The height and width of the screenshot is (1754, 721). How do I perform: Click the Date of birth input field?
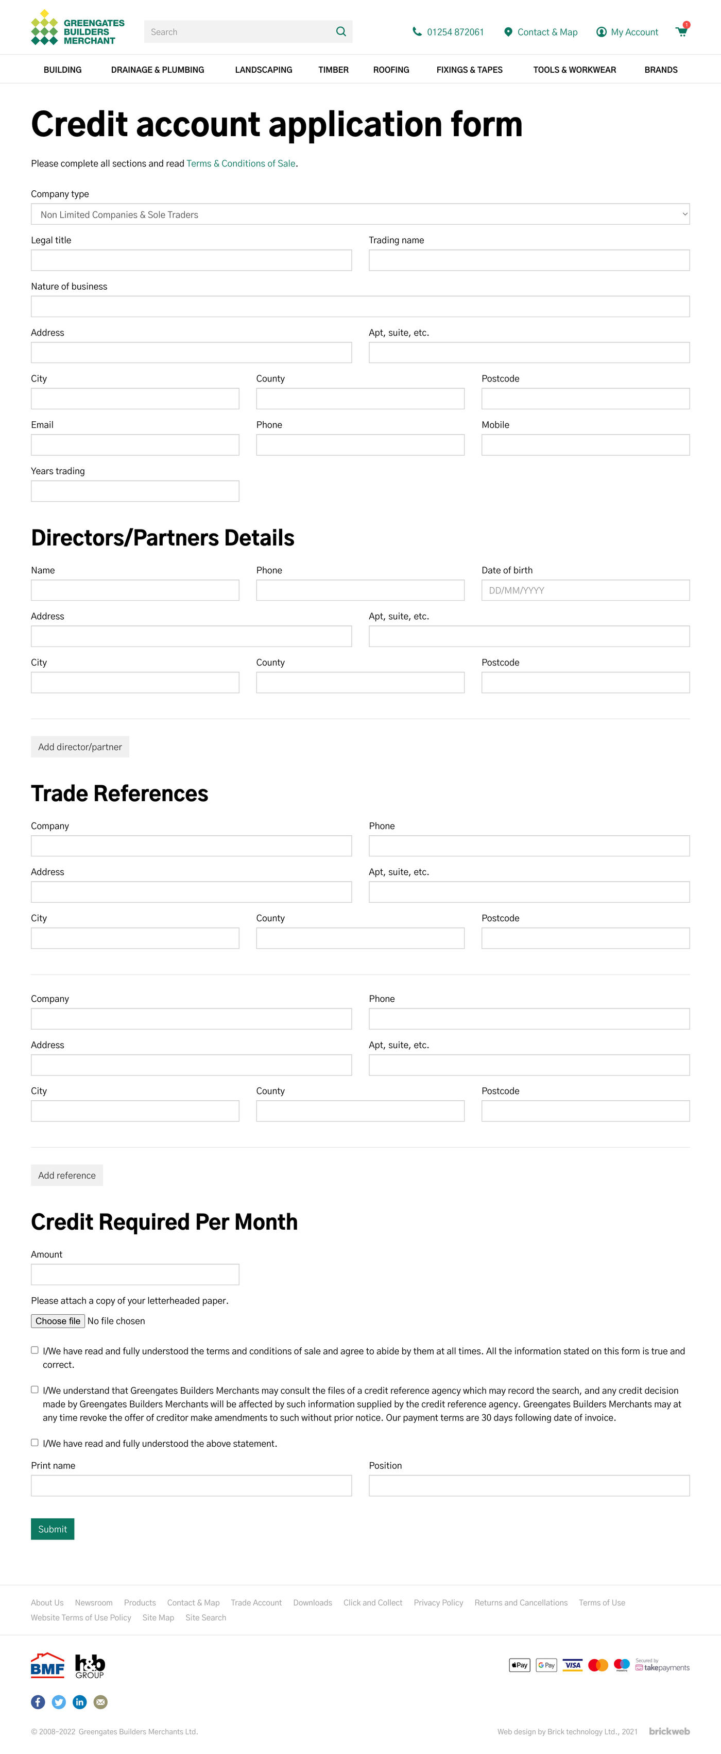pyautogui.click(x=585, y=590)
